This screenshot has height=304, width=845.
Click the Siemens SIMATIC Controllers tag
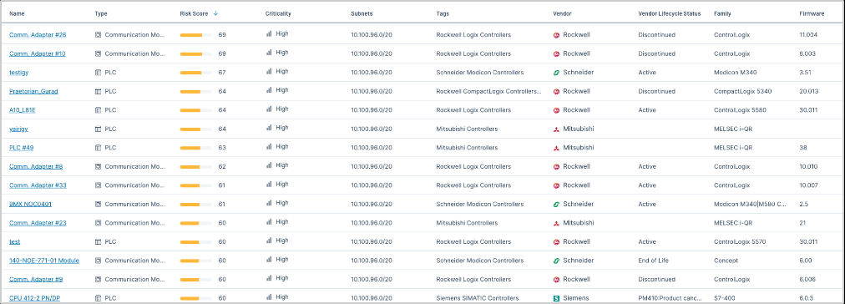478,298
